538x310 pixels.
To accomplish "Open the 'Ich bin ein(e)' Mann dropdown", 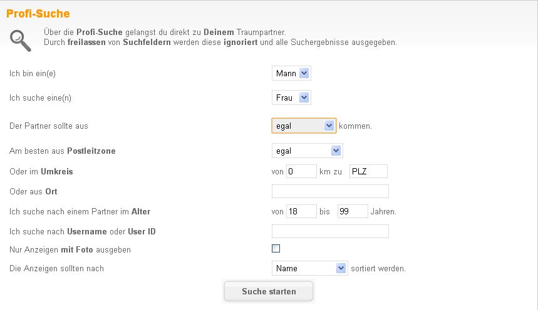I will (x=291, y=73).
